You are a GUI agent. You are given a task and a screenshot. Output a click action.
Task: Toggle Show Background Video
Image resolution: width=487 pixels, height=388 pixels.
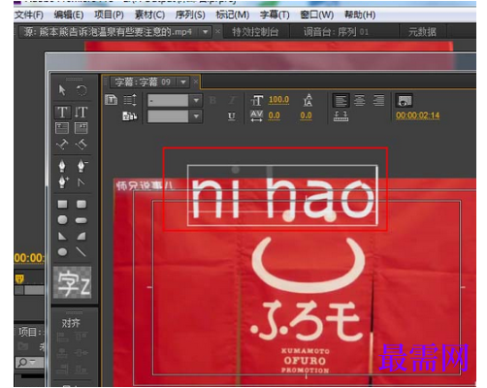tap(405, 101)
